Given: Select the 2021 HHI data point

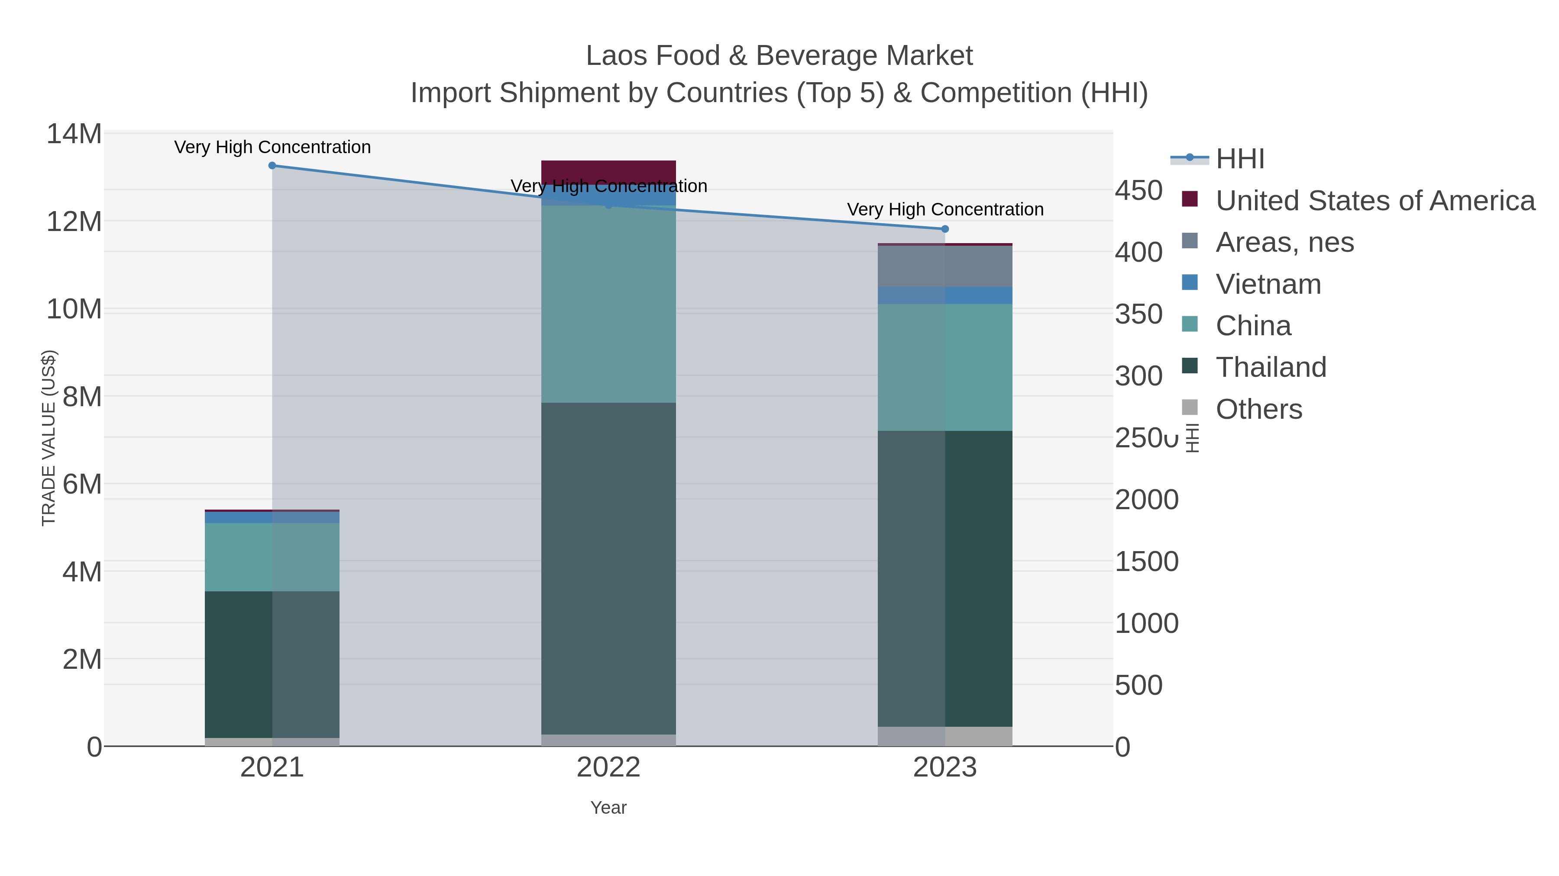Looking at the screenshot, I should (x=272, y=166).
